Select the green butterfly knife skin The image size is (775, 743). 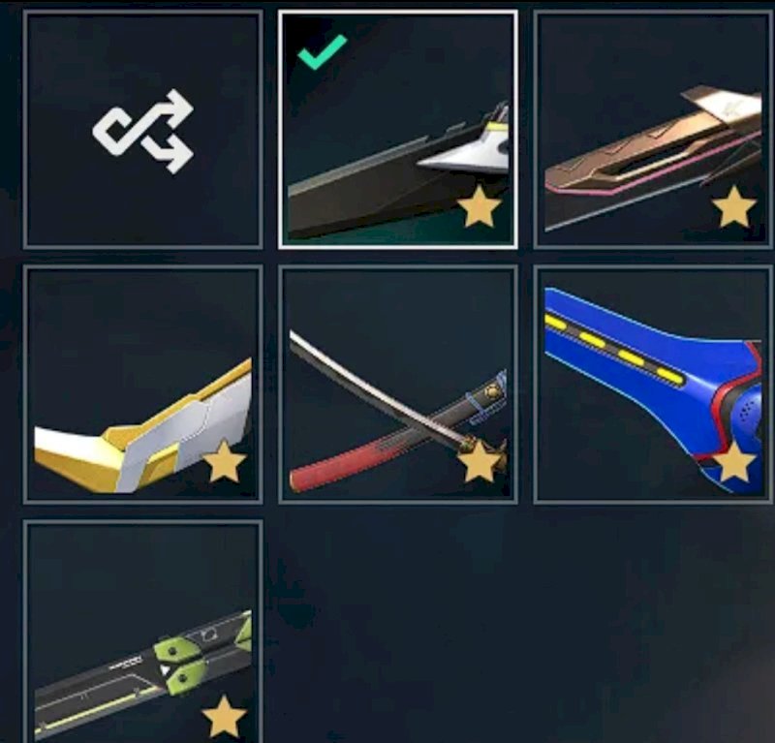click(142, 632)
